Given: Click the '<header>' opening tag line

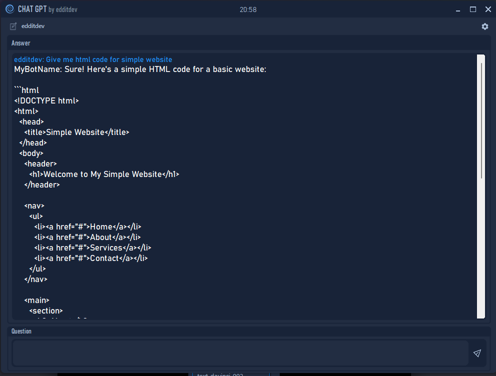Looking at the screenshot, I should click(40, 164).
